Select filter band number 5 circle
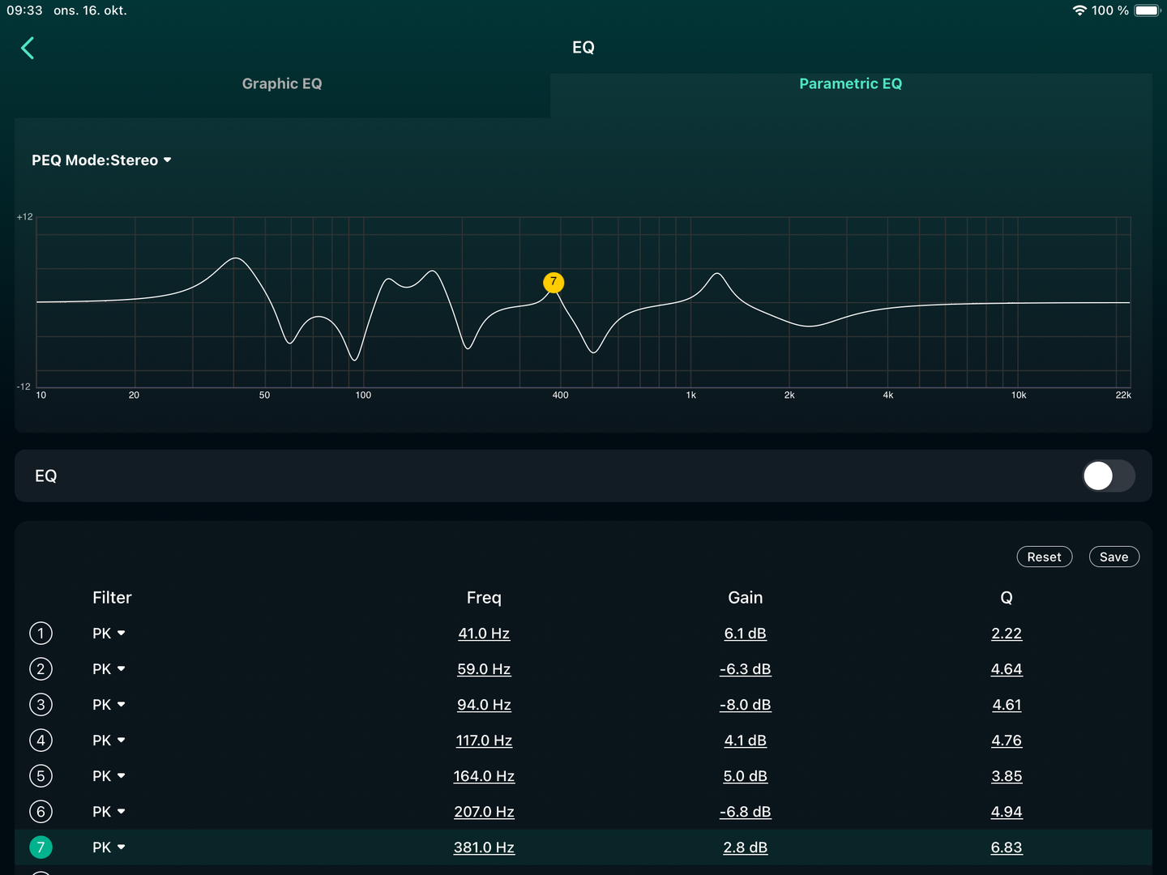Viewport: 1167px width, 875px height. pos(41,776)
